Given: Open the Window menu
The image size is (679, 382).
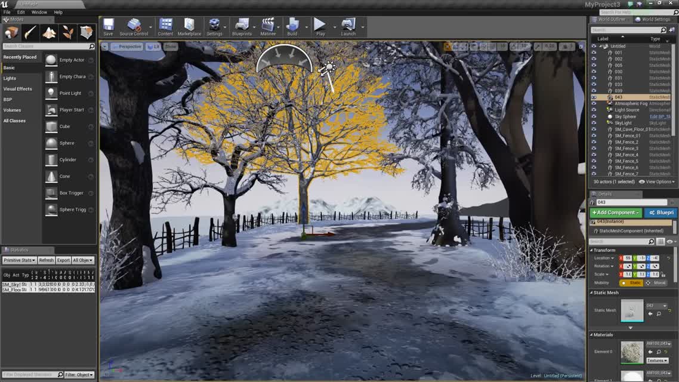Looking at the screenshot, I should (x=39, y=12).
